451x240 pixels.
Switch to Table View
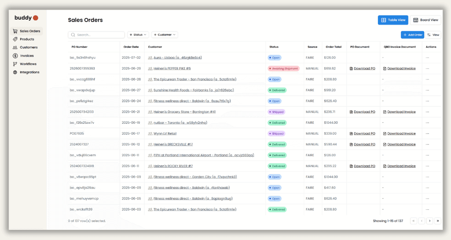tap(393, 20)
